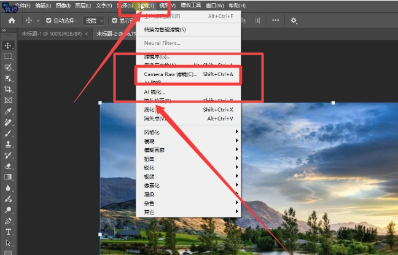Select the Brush tool
Screen dimensions: 398x255
click(8, 133)
